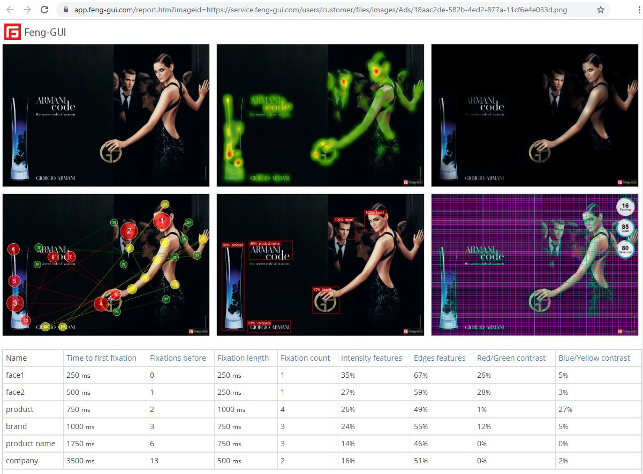Click the browser forward arrow

[x=27, y=10]
